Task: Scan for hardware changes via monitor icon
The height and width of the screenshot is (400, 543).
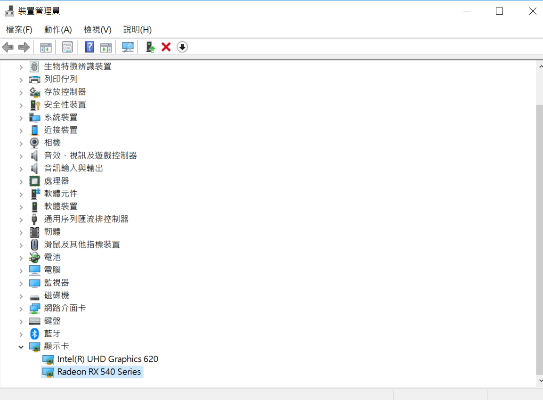Action: click(x=128, y=47)
